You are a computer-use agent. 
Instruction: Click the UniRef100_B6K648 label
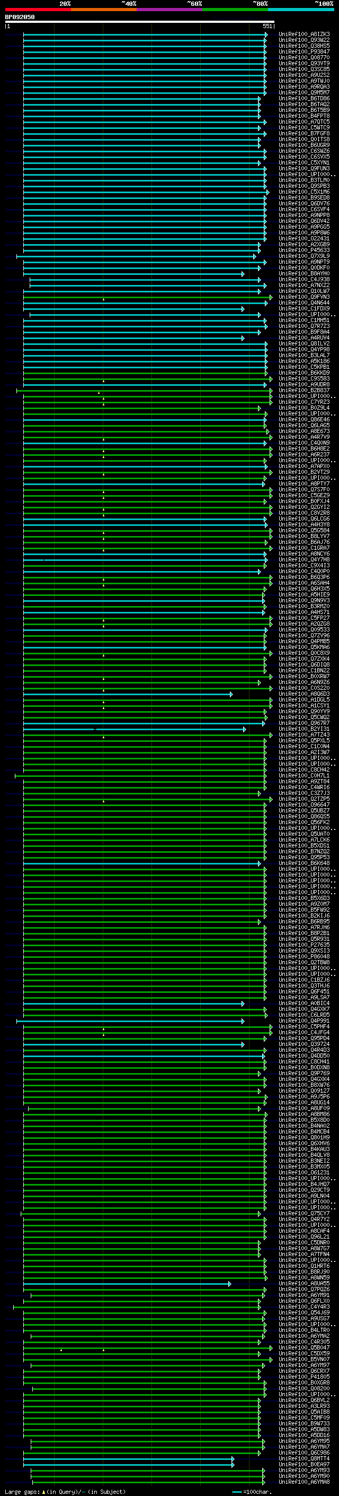click(304, 863)
